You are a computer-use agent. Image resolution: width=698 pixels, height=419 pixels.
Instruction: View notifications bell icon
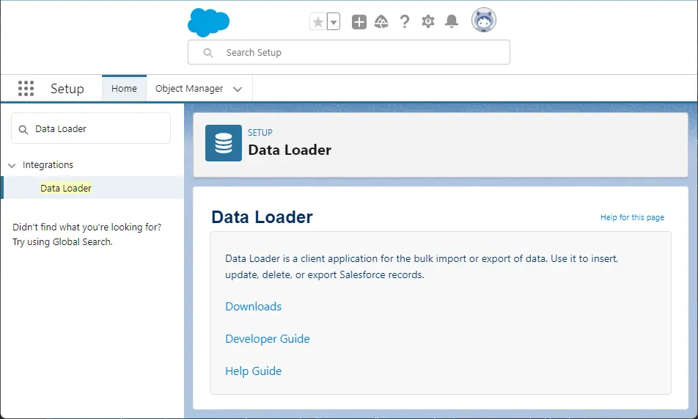(452, 22)
